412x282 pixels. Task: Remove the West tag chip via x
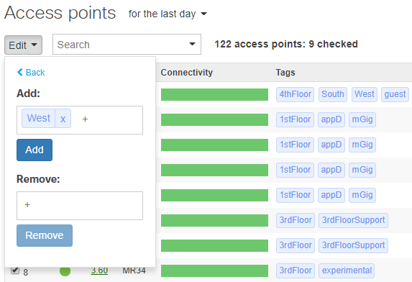[x=63, y=119]
